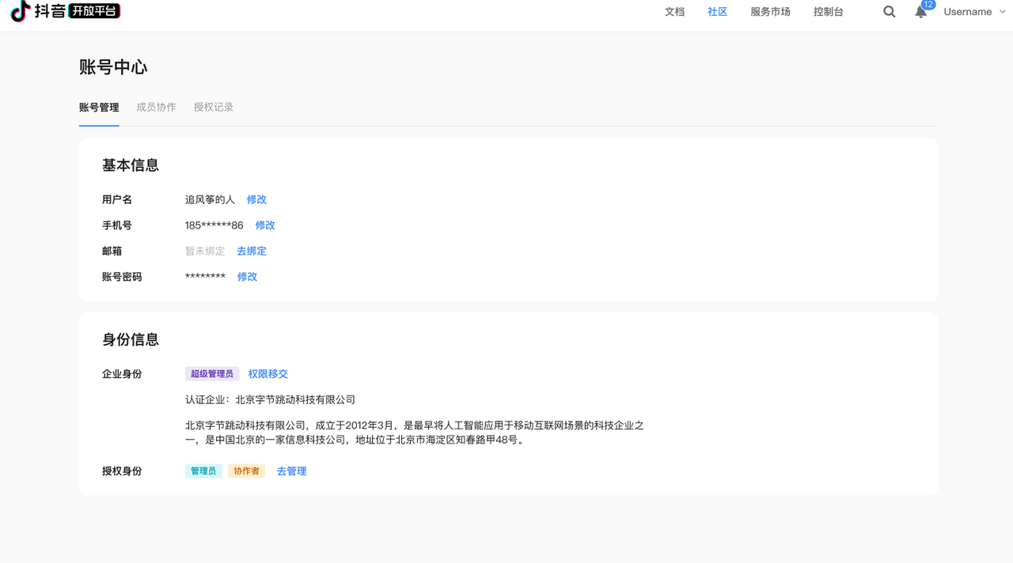Click the 账号密码 field label
This screenshot has height=563, width=1013.
coord(122,277)
